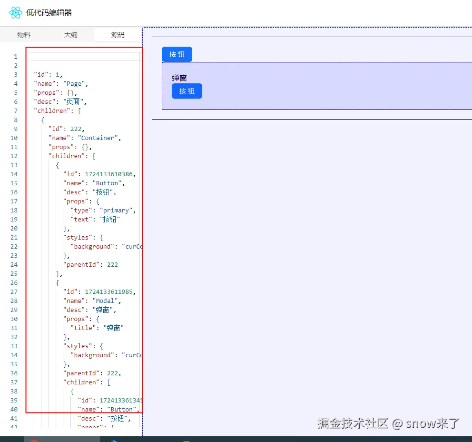Click "children": [ on line 7

pos(57,111)
